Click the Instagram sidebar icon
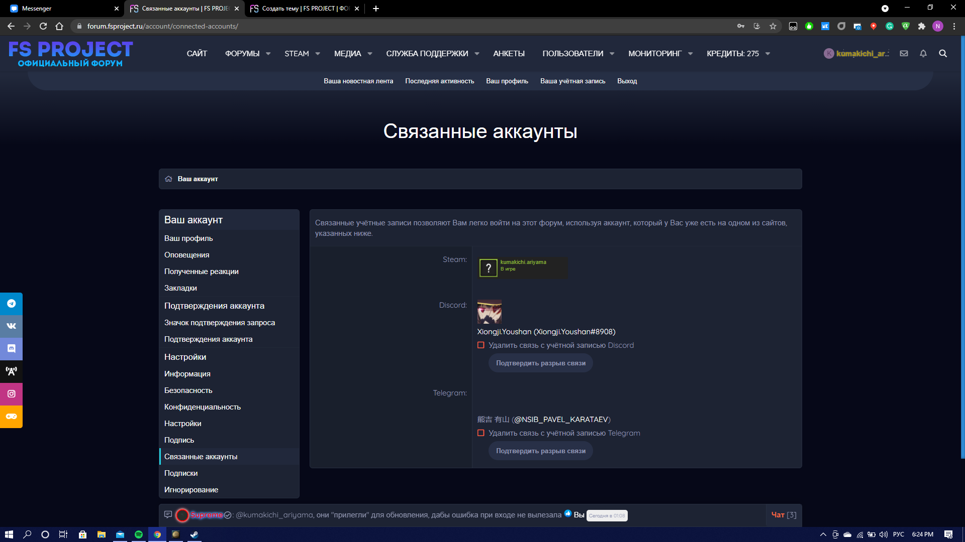The width and height of the screenshot is (965, 542). tap(11, 394)
